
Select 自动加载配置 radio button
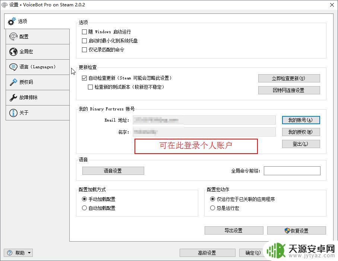click(84, 208)
